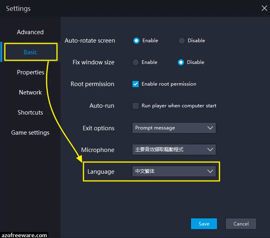The image size is (270, 238).
Task: Enable auto-rotate screen radio button
Action: [x=136, y=41]
